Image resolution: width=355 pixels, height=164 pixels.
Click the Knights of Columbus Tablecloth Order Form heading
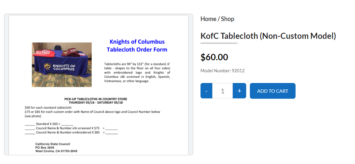click(137, 46)
